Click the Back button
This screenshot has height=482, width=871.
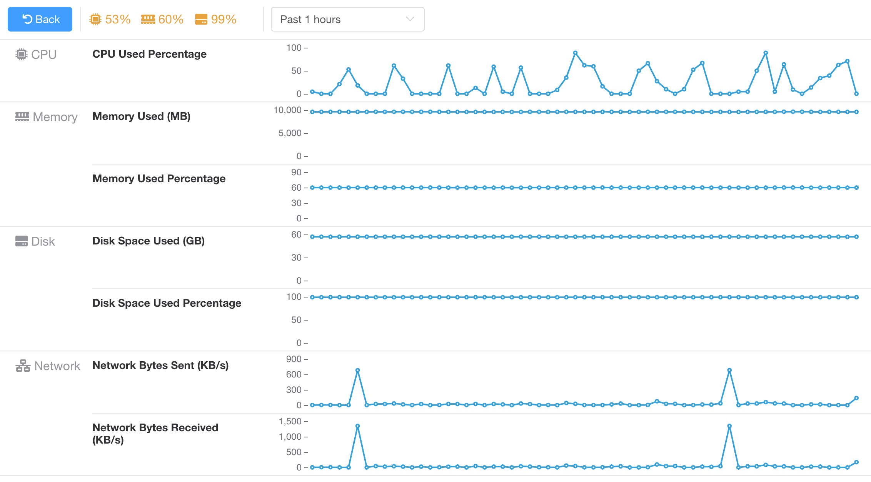pos(40,19)
